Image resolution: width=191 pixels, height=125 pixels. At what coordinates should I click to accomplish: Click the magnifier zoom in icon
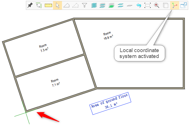(x=157, y=5)
